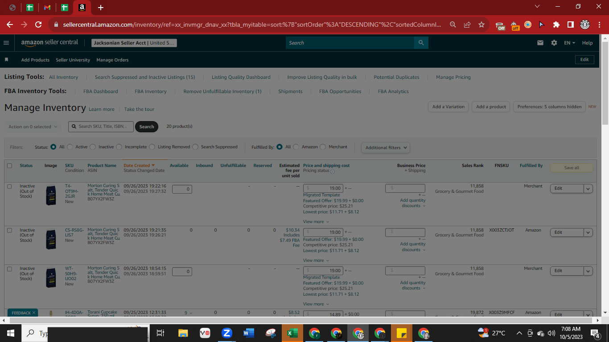
Task: Check the row for SKU CS-RS8G-LIS7
Action: point(9,230)
